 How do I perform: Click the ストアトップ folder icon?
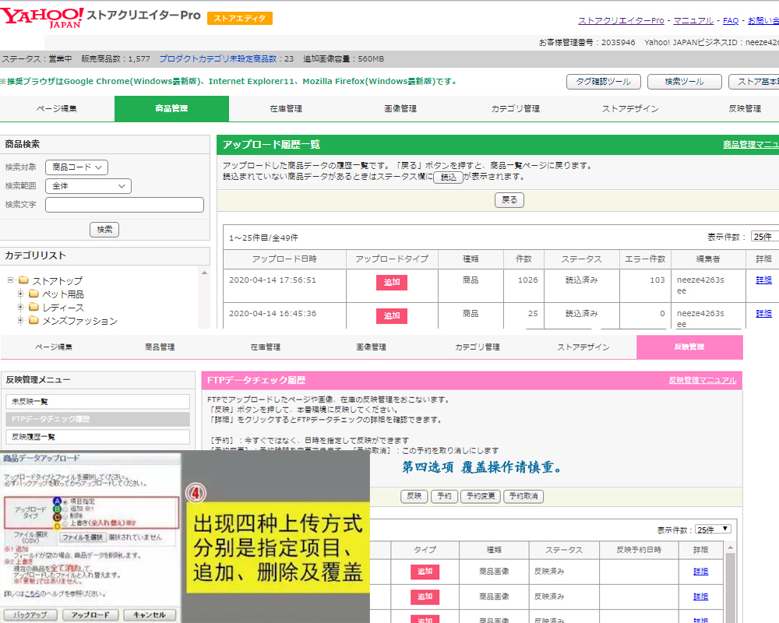[23, 281]
